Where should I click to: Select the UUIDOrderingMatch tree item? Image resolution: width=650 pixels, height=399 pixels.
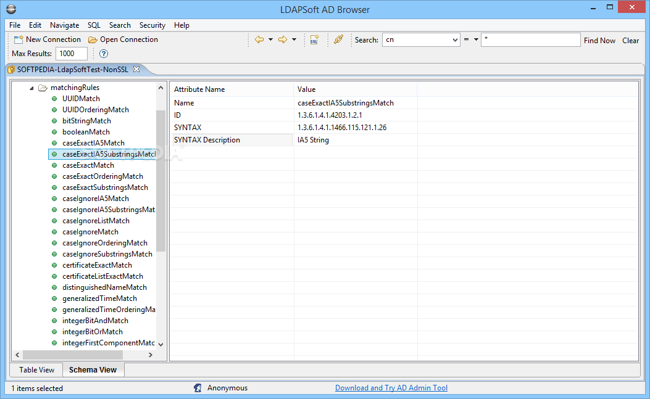[x=95, y=110]
